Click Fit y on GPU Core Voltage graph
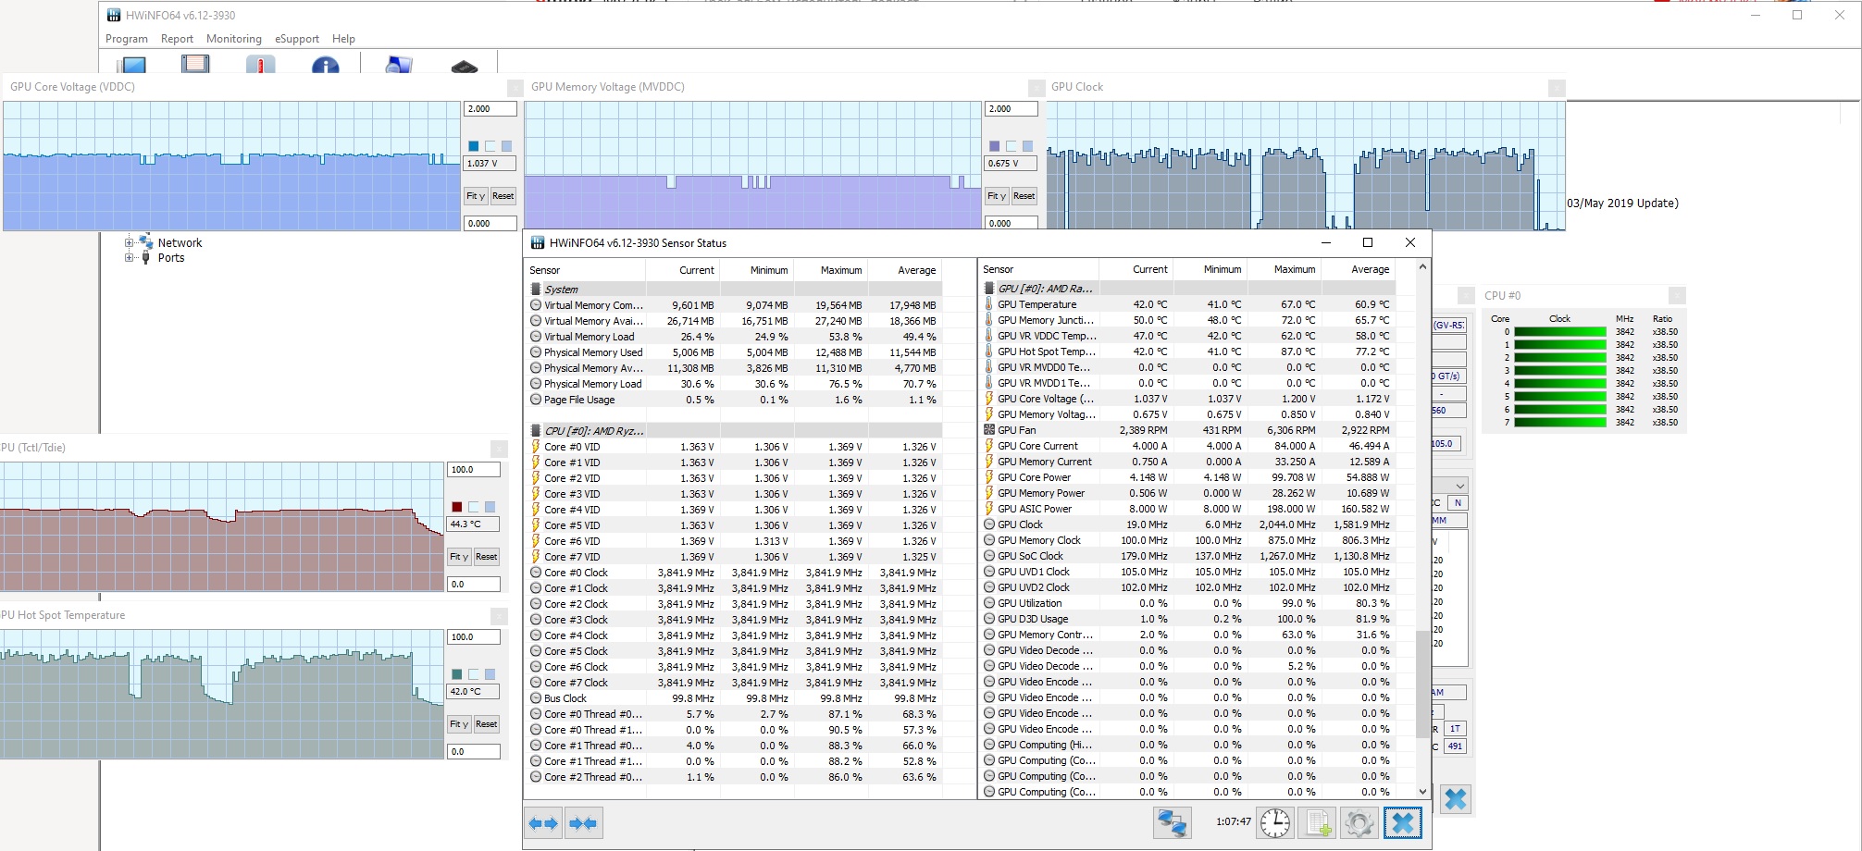The width and height of the screenshot is (1862, 851). [x=475, y=196]
